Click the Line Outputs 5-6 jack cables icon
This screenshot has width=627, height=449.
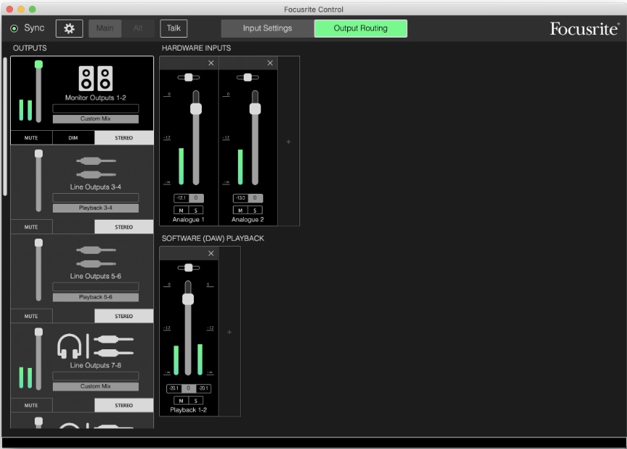tap(96, 257)
